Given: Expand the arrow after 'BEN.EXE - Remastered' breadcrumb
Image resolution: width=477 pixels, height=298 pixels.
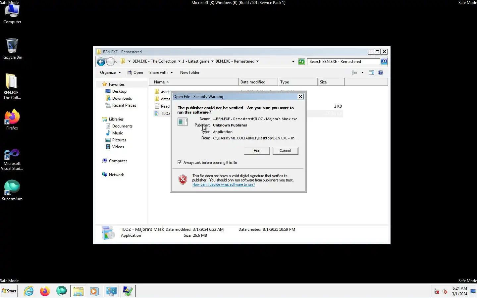Looking at the screenshot, I should point(257,61).
